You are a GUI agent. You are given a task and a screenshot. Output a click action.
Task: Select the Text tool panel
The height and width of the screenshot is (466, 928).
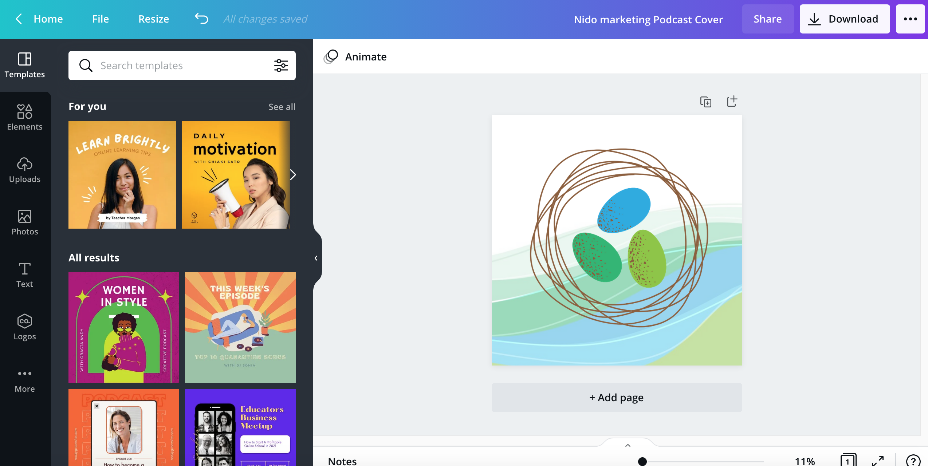25,275
